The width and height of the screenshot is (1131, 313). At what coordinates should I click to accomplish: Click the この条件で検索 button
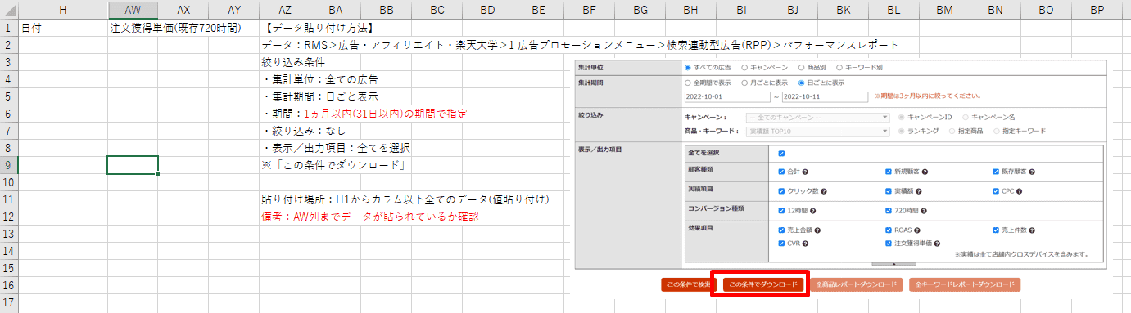coord(689,284)
